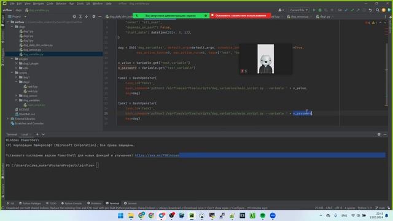Select README.md file in project tree
This screenshot has height=221, width=393.
[x=27, y=114]
